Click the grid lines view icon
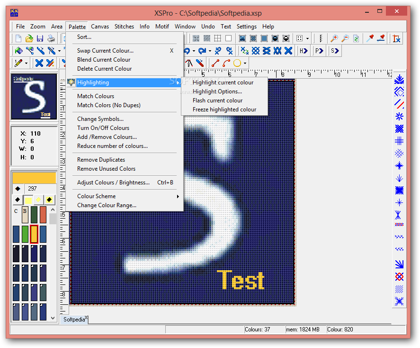Screen dimensions: 420x348 [x=217, y=38]
